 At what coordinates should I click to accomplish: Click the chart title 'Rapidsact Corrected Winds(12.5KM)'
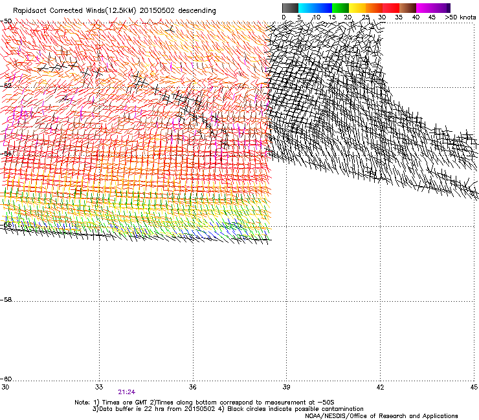coord(74,11)
